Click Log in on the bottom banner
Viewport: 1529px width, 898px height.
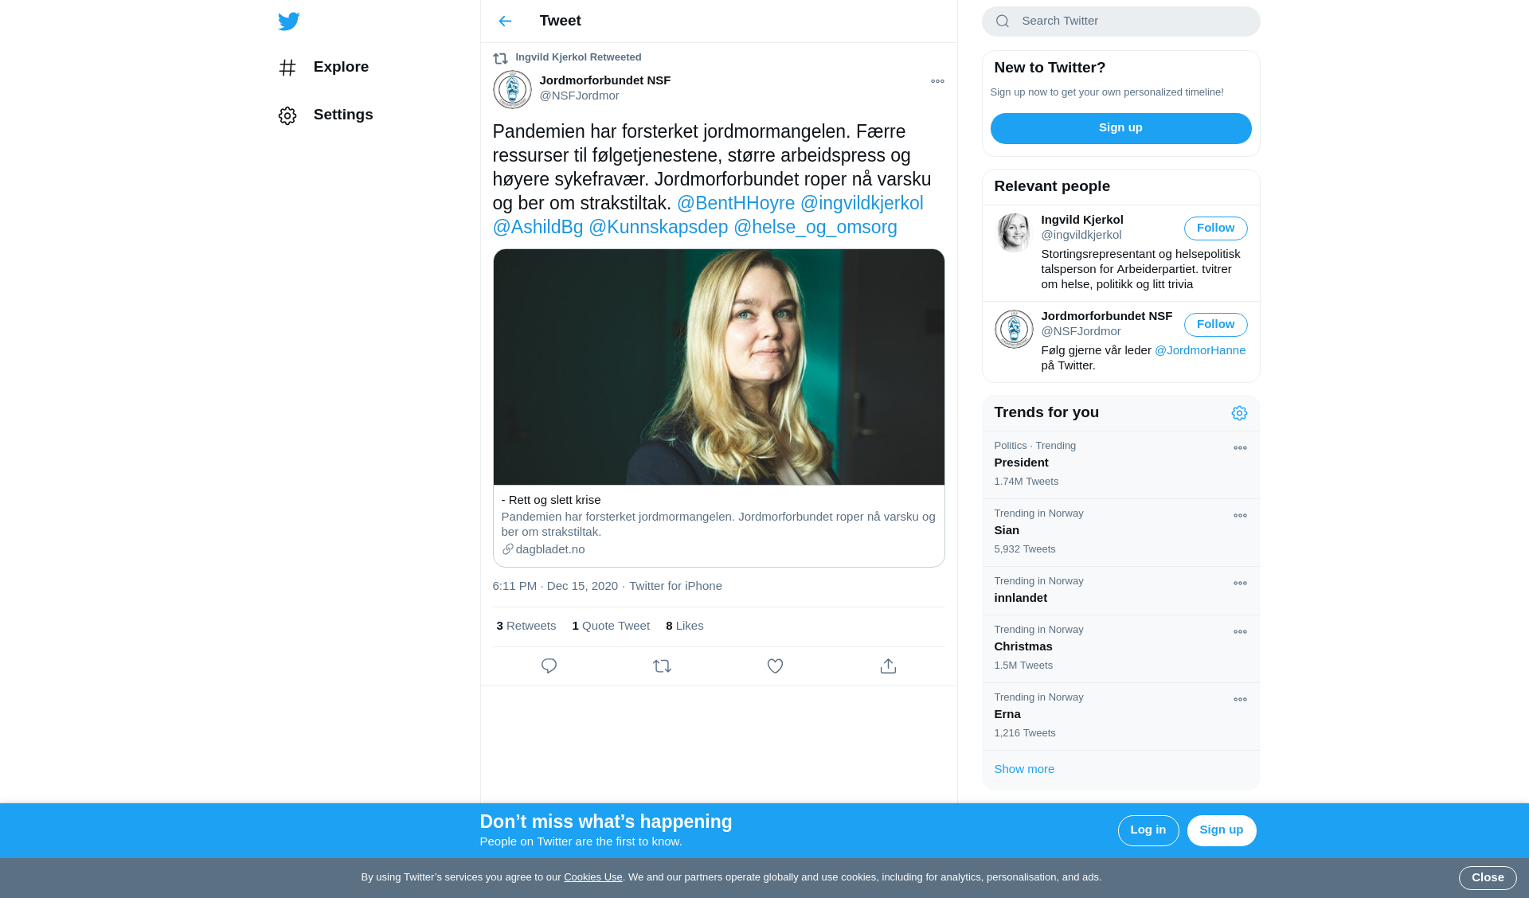(1148, 830)
